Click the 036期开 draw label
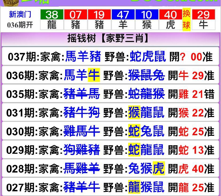The height and width of the screenshot is (196, 221). pyautogui.click(x=20, y=25)
